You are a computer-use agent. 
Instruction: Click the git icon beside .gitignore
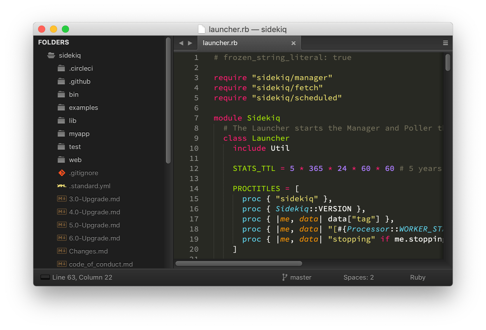click(x=62, y=173)
